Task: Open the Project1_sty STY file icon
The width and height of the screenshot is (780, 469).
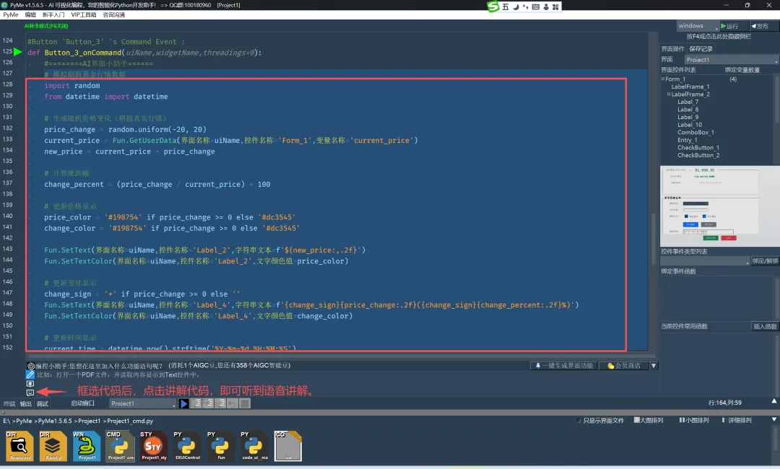Action: pos(154,446)
